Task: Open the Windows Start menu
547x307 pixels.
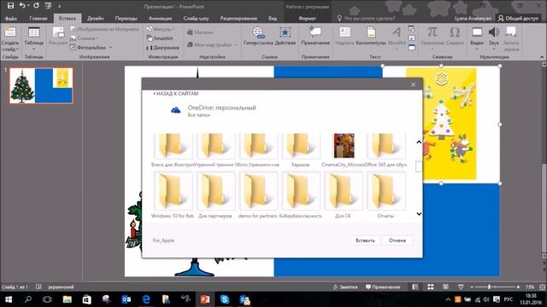Action: coord(9,299)
